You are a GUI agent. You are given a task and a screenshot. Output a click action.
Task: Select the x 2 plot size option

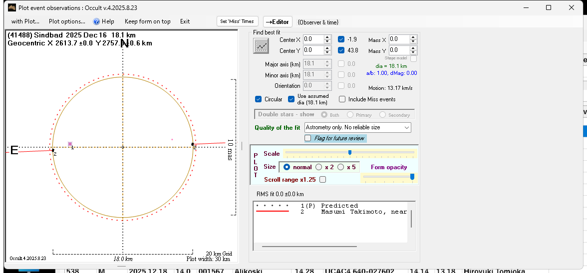(x=319, y=167)
